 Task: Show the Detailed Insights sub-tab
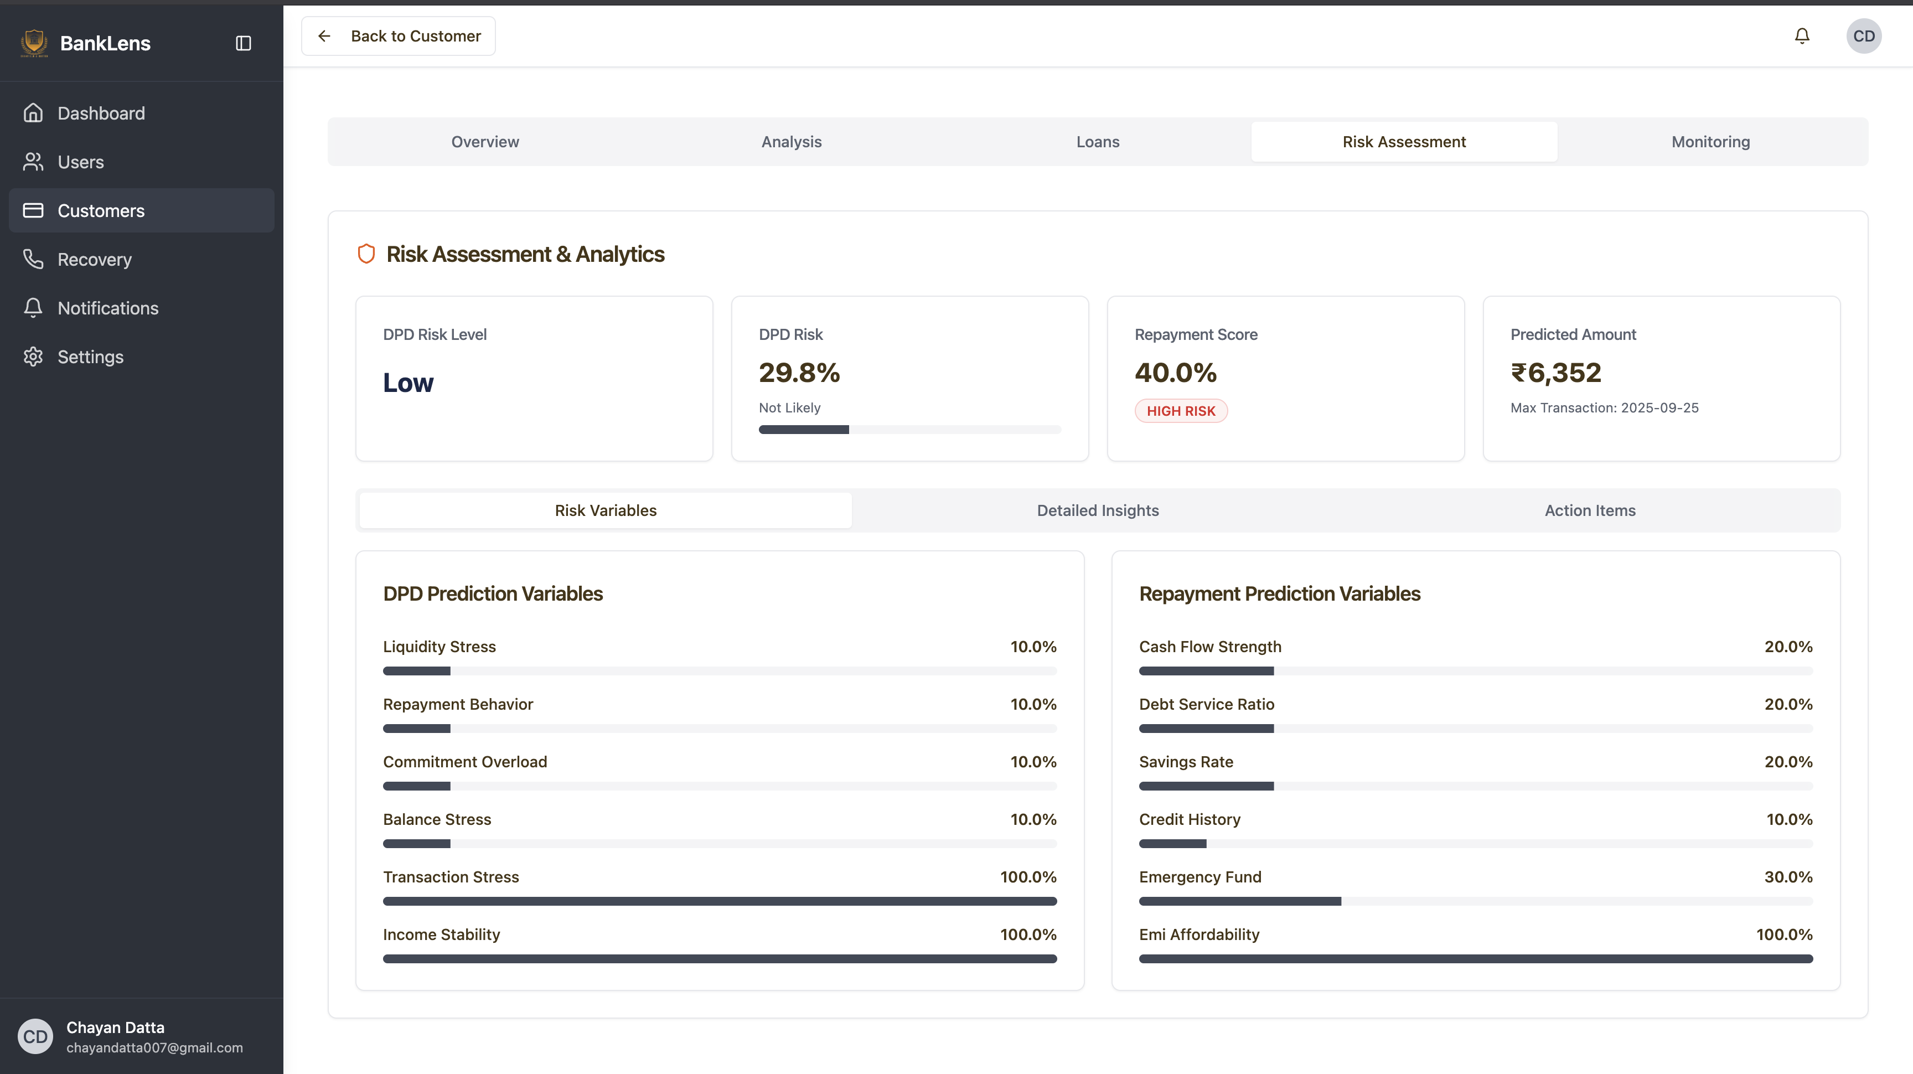tap(1098, 510)
